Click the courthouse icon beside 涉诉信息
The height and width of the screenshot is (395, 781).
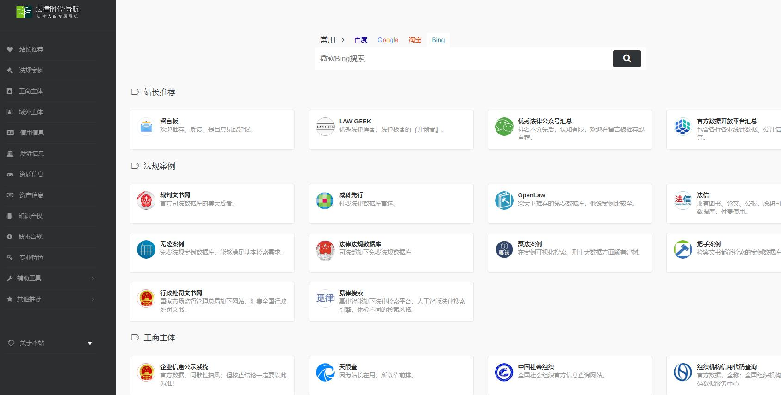coord(10,153)
